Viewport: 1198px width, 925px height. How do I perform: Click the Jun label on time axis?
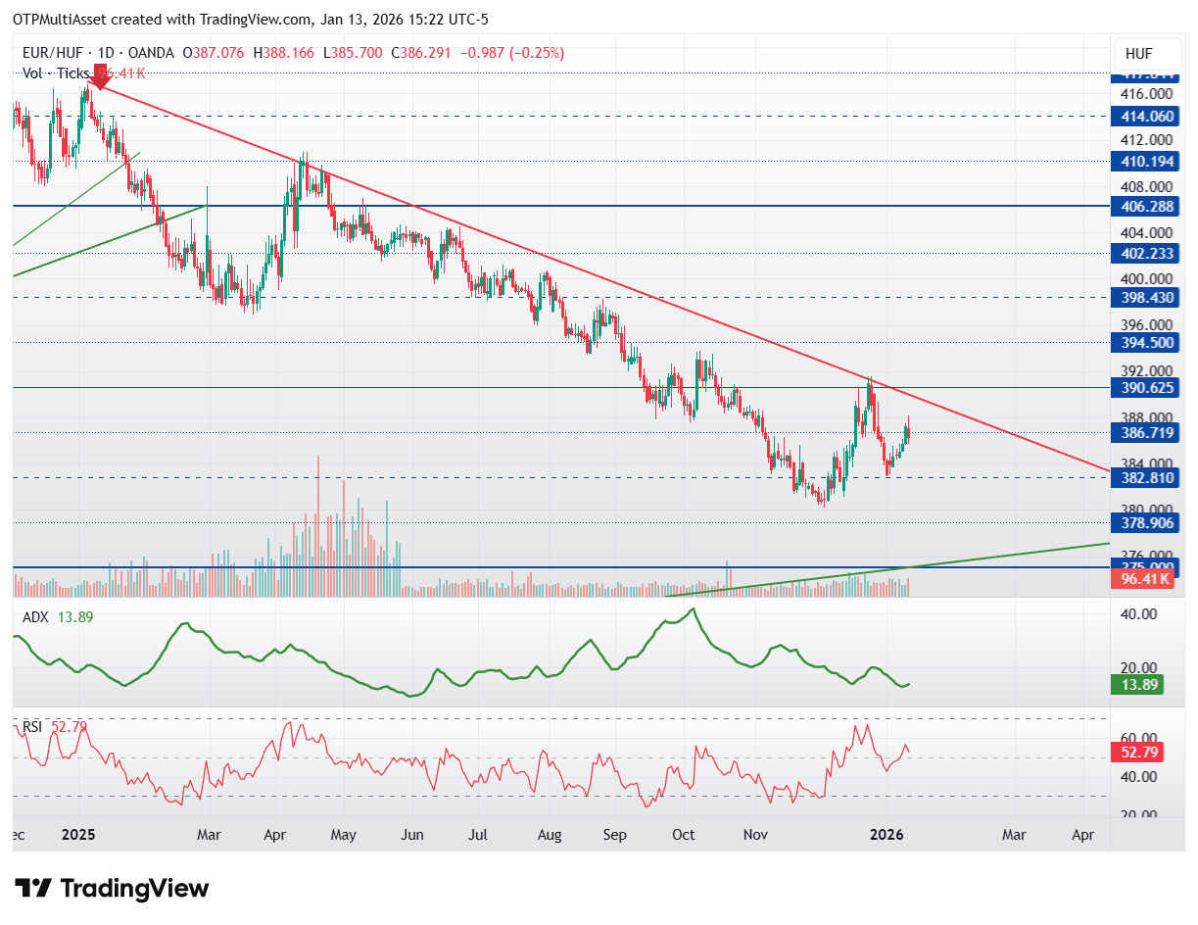pos(412,835)
